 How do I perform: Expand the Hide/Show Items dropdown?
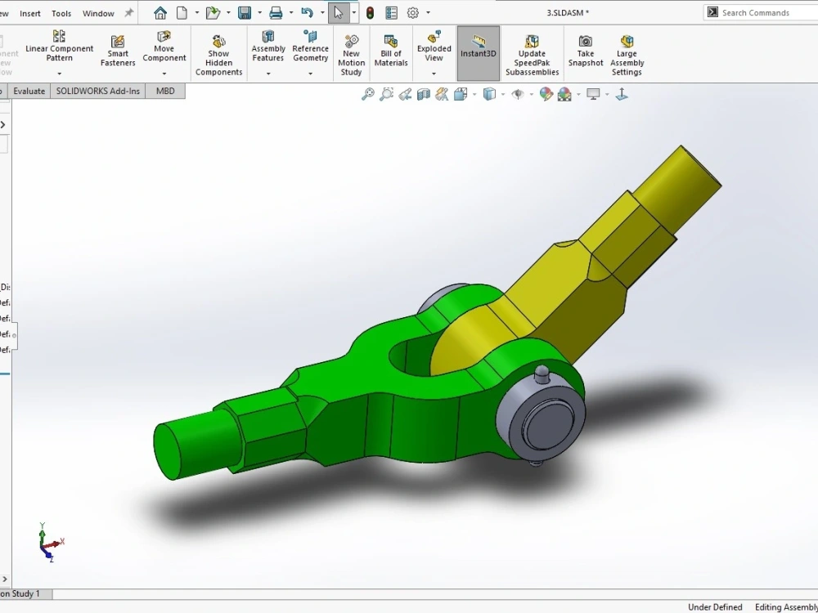coord(530,93)
